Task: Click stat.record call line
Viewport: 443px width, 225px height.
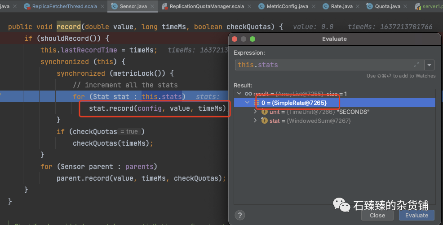Action: (x=157, y=108)
